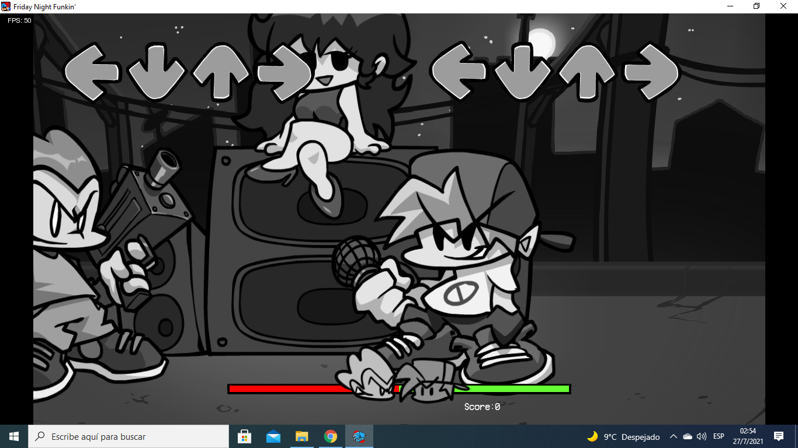The height and width of the screenshot is (448, 798).
Task: Open the notification center
Action: [x=779, y=436]
